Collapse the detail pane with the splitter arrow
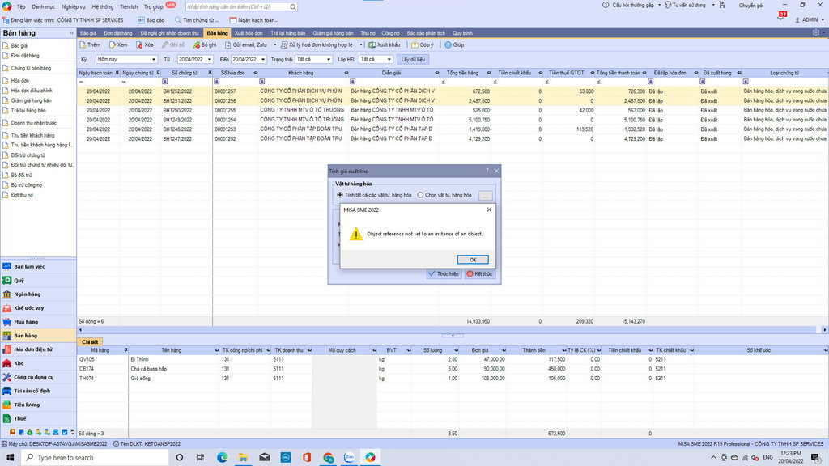This screenshot has height=466, width=829. pos(453,336)
